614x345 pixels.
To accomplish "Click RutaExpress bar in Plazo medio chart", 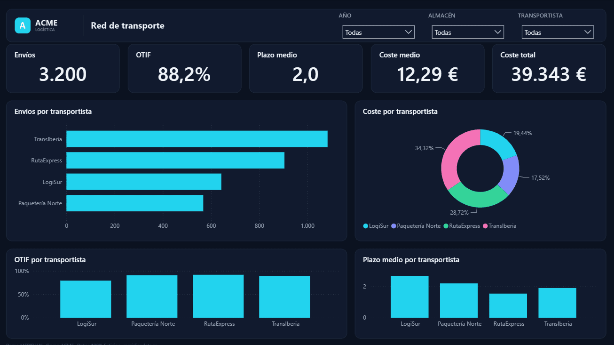I will (508, 305).
